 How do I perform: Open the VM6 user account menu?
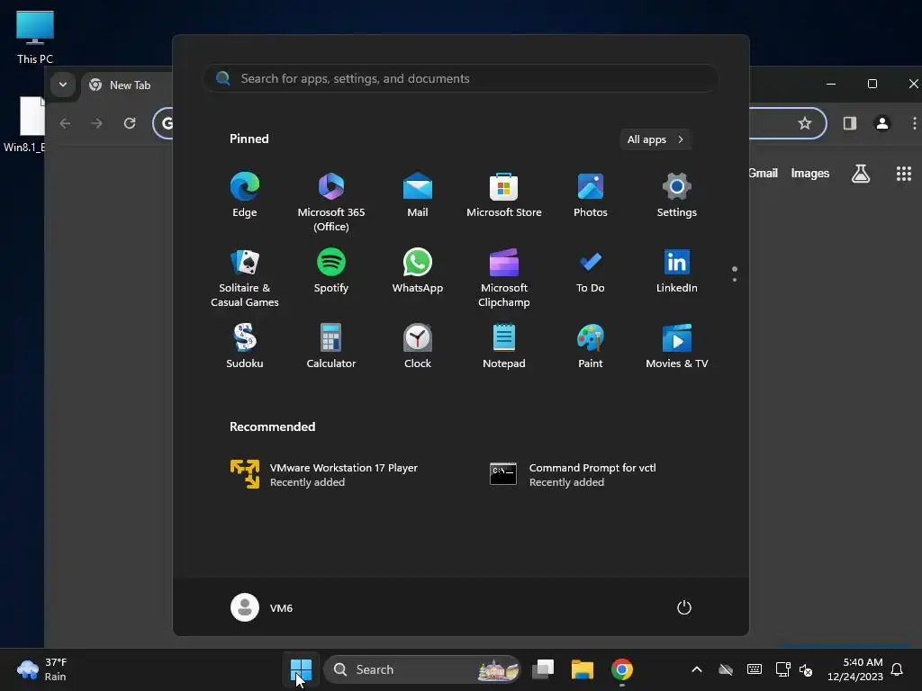pos(262,607)
